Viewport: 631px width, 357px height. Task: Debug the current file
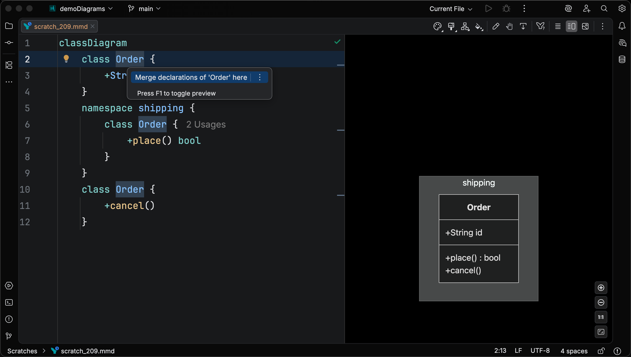[506, 9]
